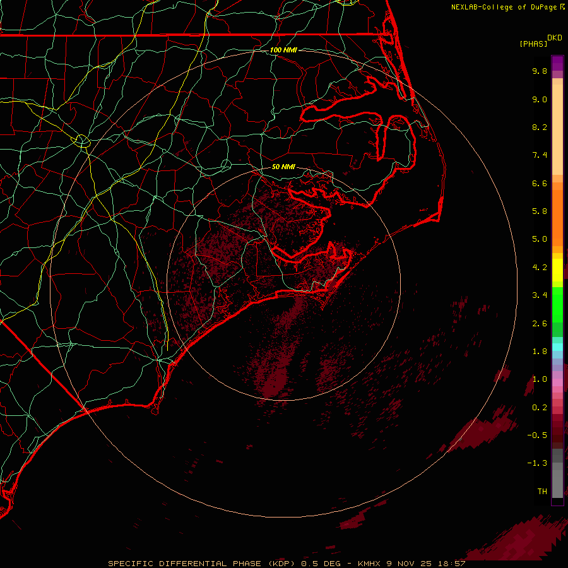This screenshot has height=568, width=568.
Task: Pick the yellow band of the color scale
Action: point(557,270)
